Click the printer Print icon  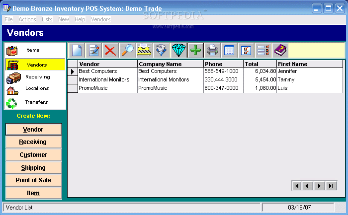click(212, 50)
